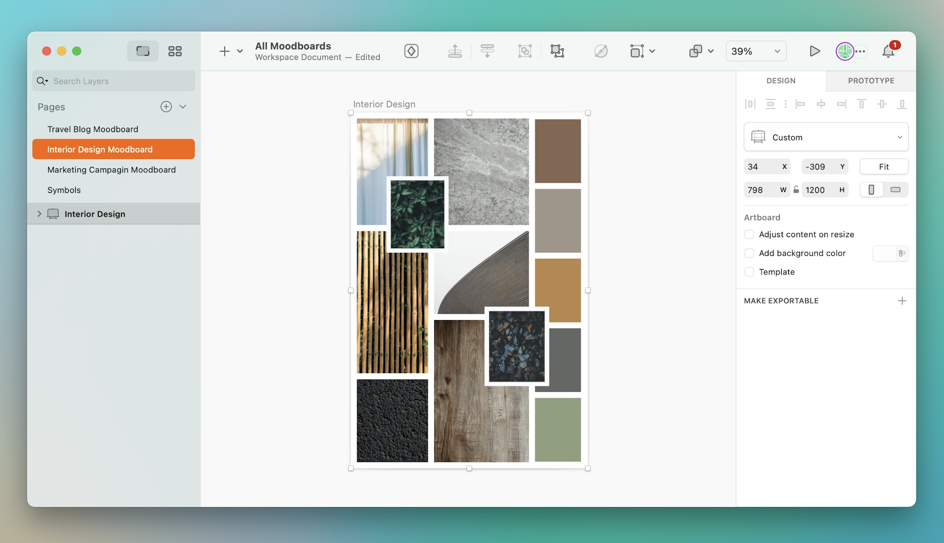This screenshot has height=543, width=944.
Task: Preview the prototype with the play icon
Action: click(815, 51)
